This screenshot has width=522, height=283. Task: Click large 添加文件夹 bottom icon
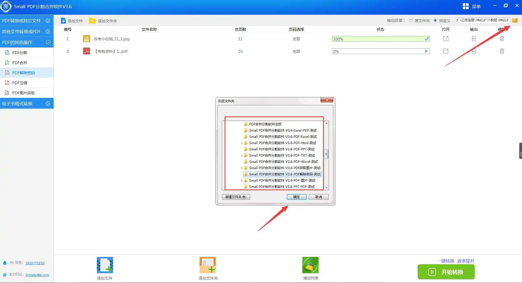(x=208, y=265)
